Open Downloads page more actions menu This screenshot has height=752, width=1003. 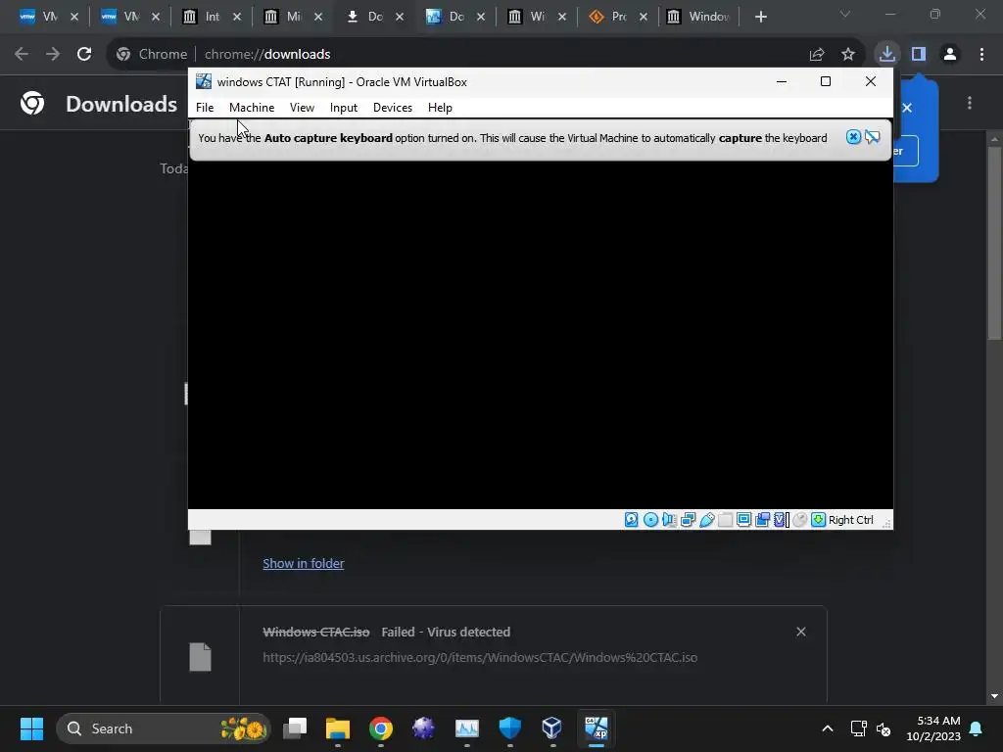[x=970, y=103]
